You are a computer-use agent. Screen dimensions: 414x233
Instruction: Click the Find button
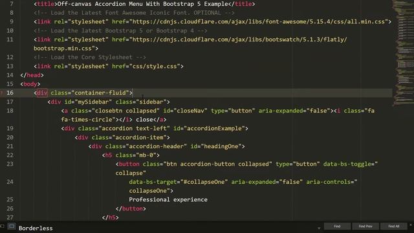tap(337, 227)
